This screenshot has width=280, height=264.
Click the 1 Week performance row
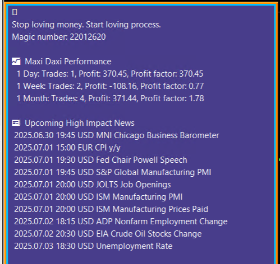pos(110,86)
